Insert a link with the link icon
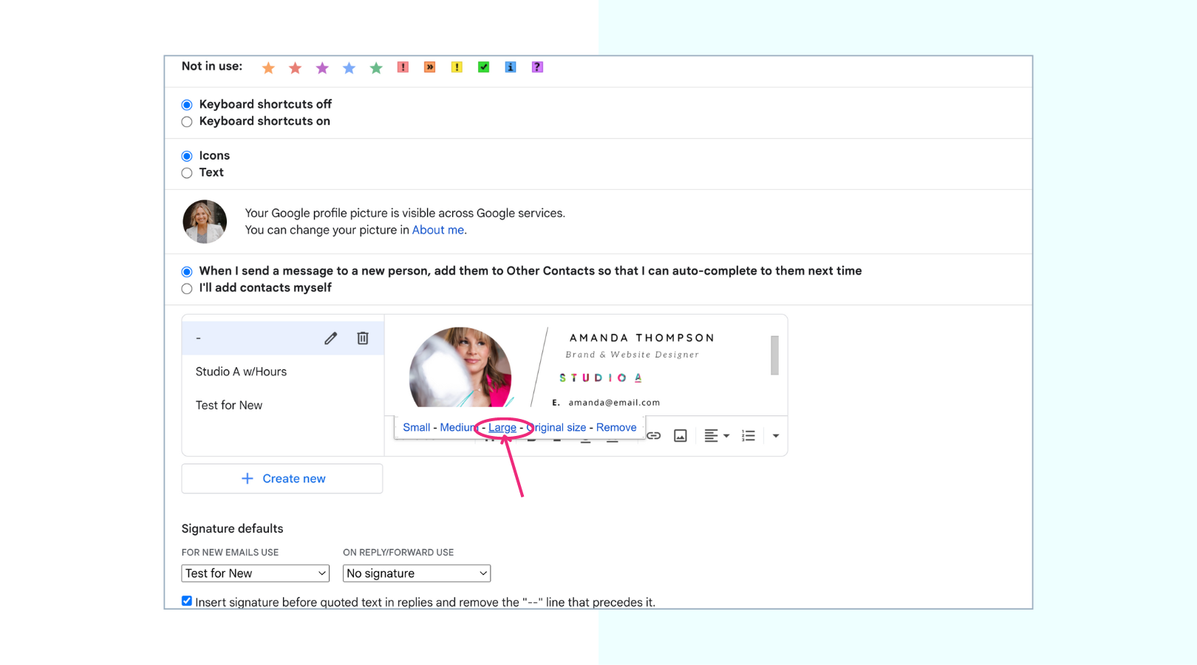 click(653, 435)
